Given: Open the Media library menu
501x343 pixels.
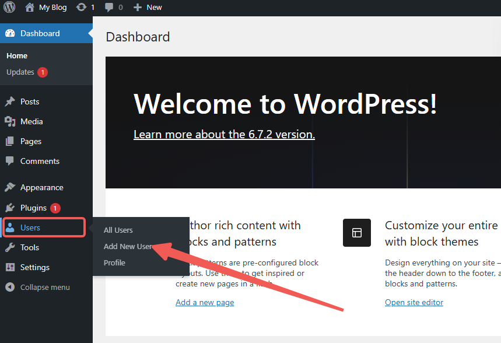Looking at the screenshot, I should click(x=46, y=121).
